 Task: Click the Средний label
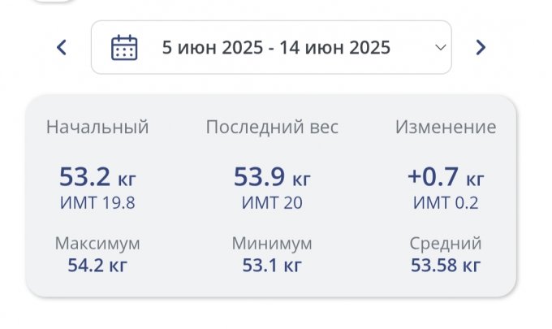pos(446,244)
